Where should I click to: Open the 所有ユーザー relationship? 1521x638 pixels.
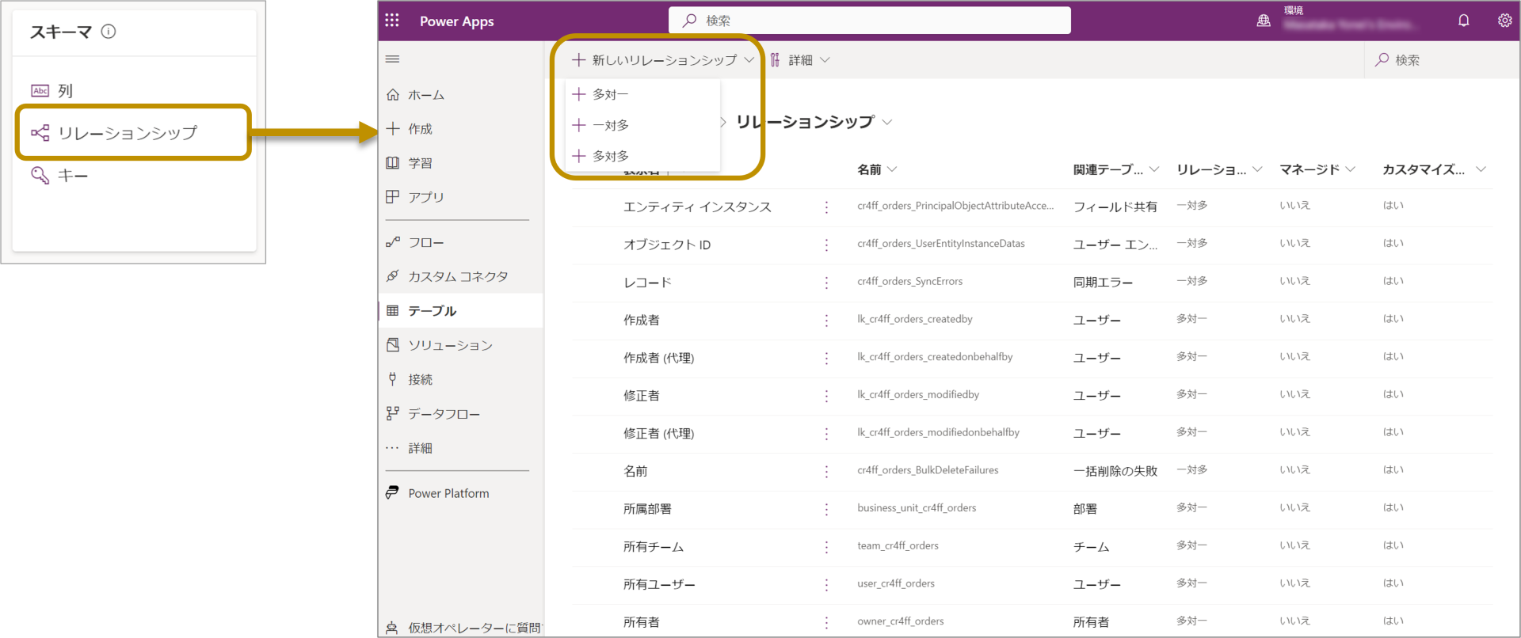(x=659, y=585)
